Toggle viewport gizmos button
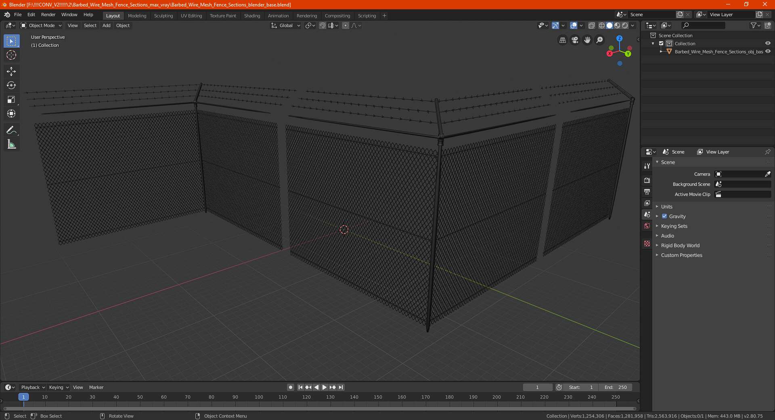 pos(555,25)
